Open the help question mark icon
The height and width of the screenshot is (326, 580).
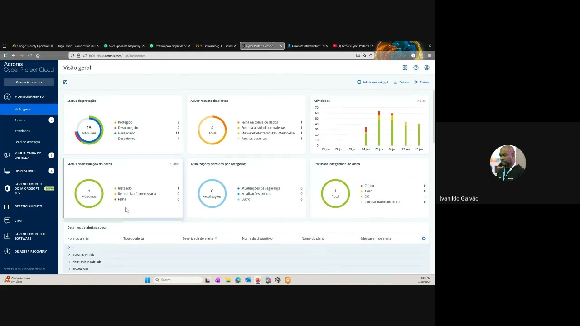416,67
